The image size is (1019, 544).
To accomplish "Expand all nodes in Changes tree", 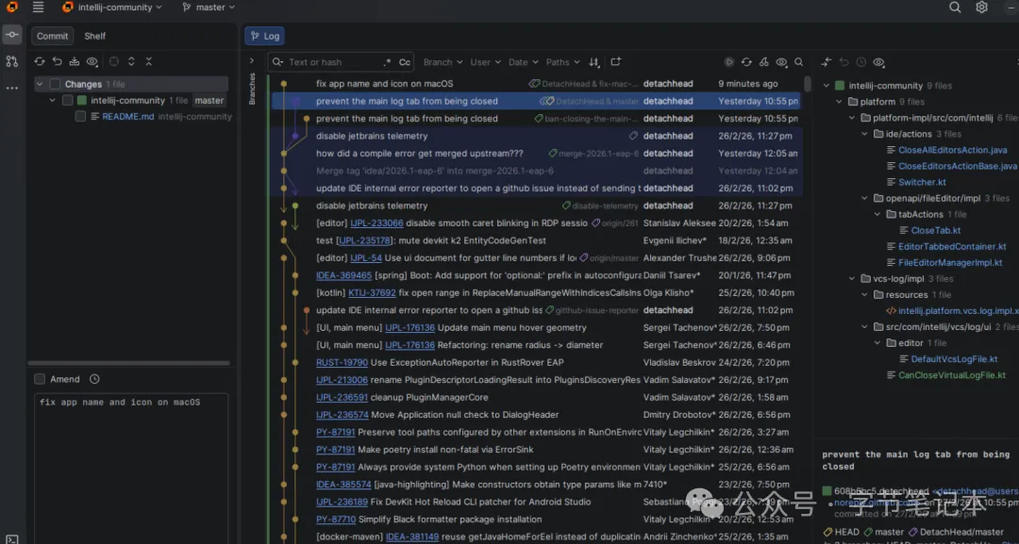I will pyautogui.click(x=131, y=61).
